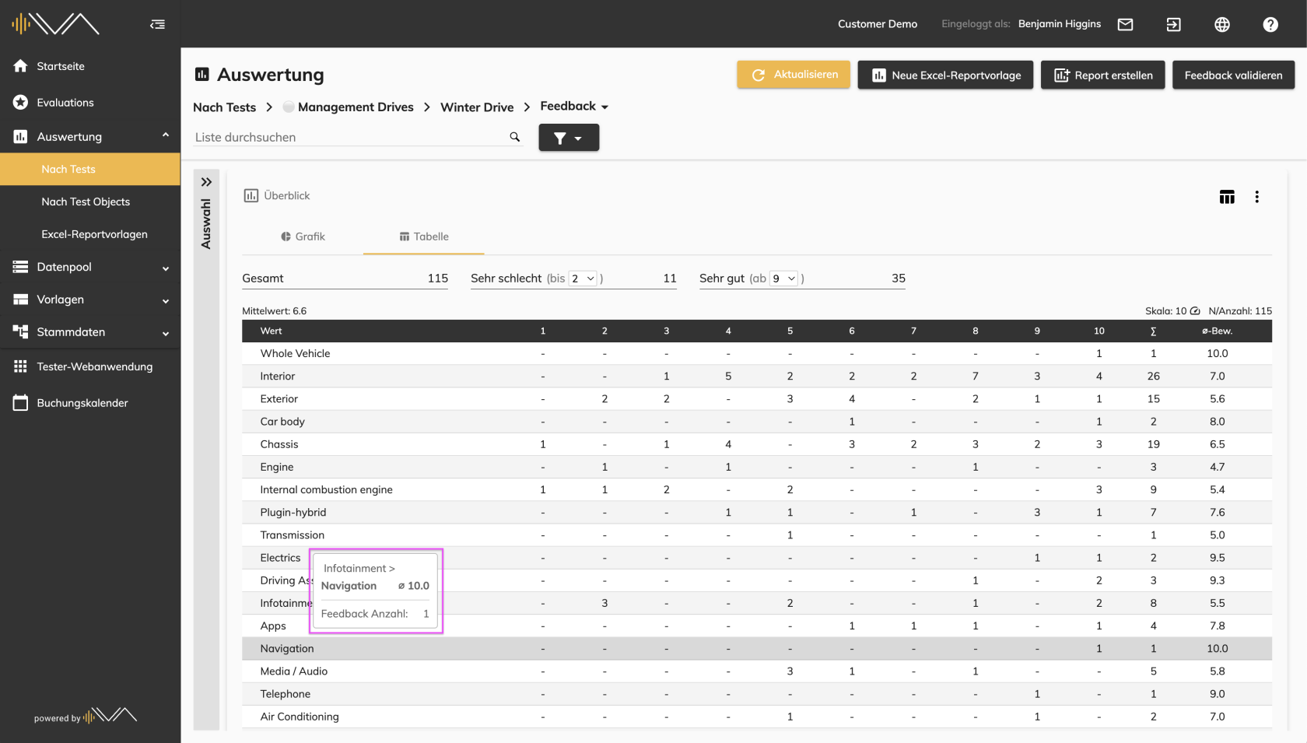
Task: Click the Σ column header
Action: pyautogui.click(x=1153, y=331)
